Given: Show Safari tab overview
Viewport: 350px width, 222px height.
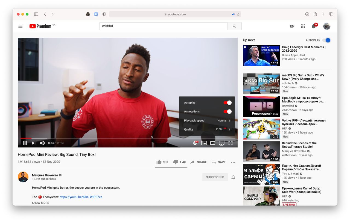Looking at the screenshot, I should [331, 14].
